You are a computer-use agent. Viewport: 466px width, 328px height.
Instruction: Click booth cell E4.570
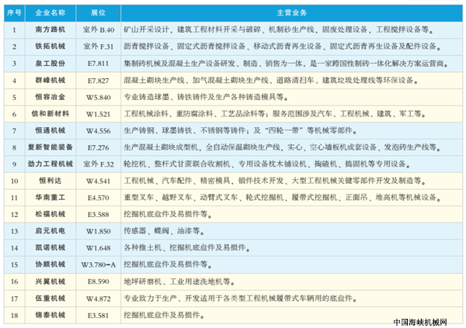click(x=99, y=198)
